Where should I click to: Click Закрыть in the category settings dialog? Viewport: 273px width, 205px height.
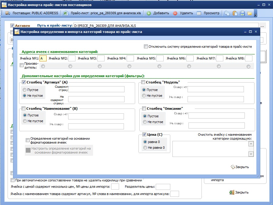[240, 167]
